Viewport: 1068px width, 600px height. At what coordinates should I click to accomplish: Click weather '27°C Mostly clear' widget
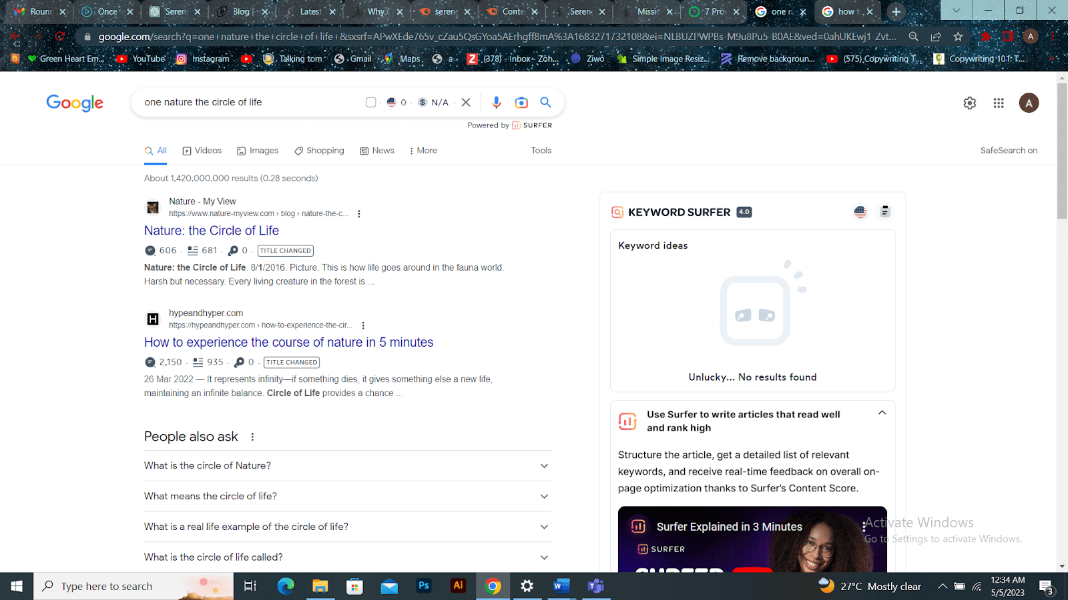[870, 586]
